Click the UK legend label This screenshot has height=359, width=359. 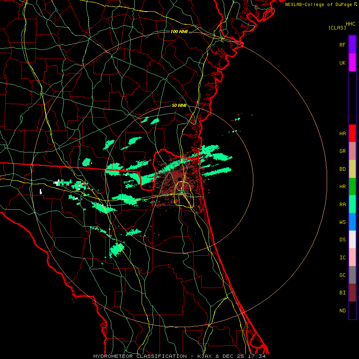pos(342,63)
